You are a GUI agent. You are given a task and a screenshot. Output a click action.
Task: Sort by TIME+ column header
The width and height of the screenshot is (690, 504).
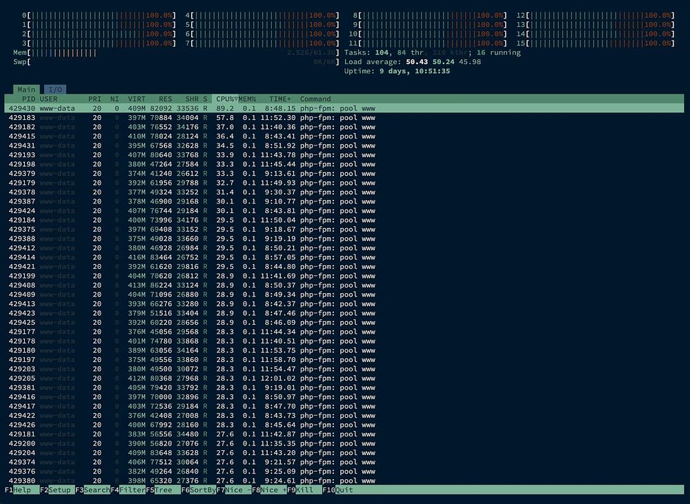point(280,99)
